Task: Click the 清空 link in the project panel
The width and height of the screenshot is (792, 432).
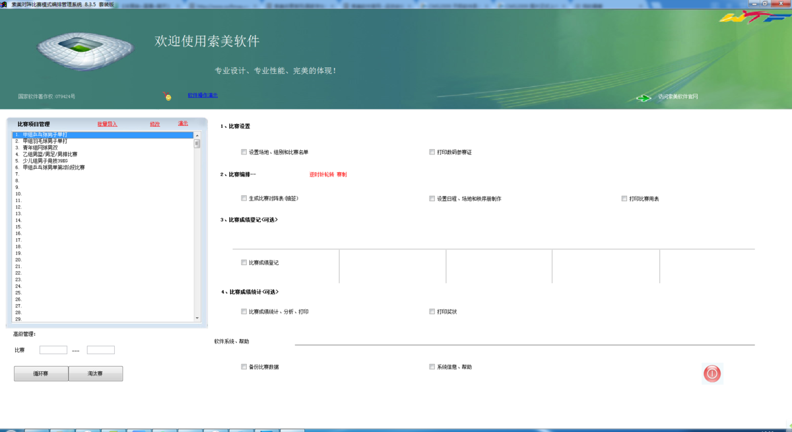Action: (x=182, y=123)
